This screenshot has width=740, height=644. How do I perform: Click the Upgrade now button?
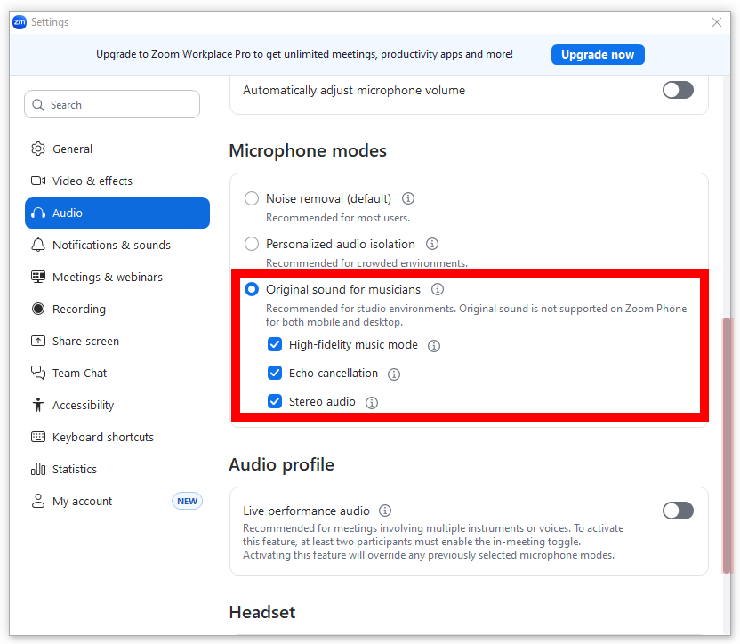point(598,54)
